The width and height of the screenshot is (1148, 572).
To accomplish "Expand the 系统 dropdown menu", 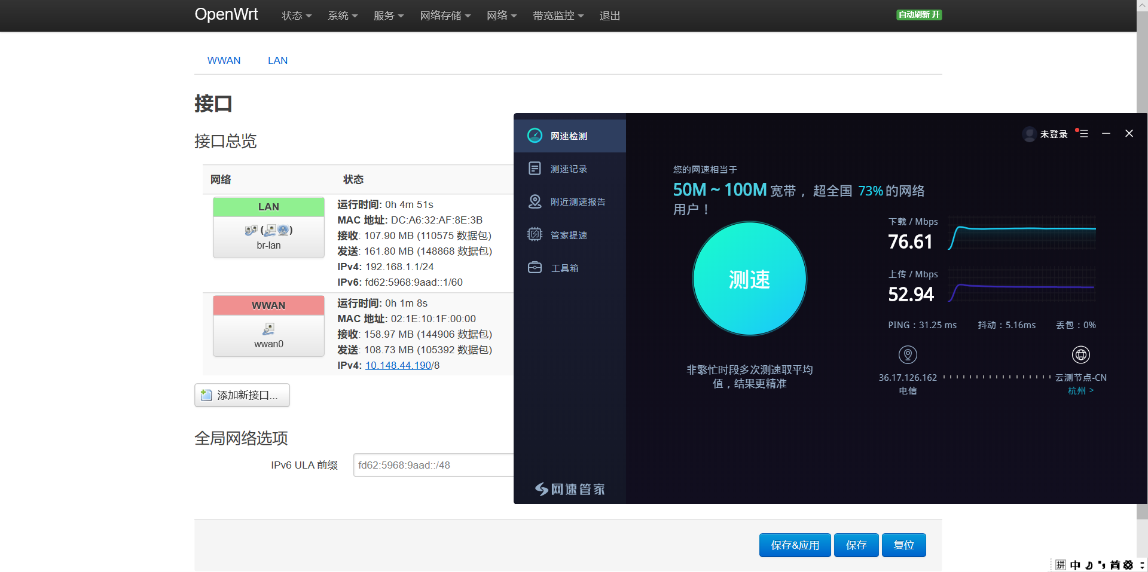I will (343, 16).
